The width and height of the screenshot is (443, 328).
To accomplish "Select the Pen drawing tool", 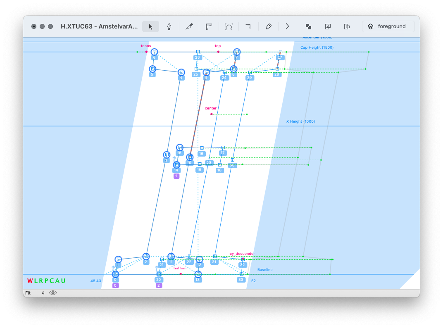I will (169, 26).
